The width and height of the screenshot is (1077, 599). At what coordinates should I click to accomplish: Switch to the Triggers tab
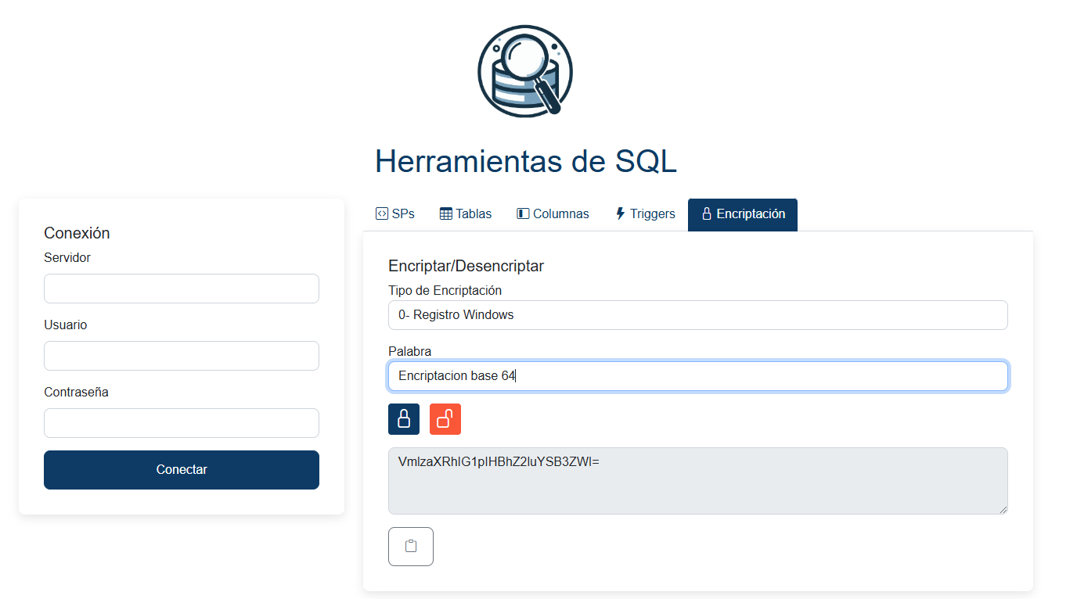click(645, 213)
